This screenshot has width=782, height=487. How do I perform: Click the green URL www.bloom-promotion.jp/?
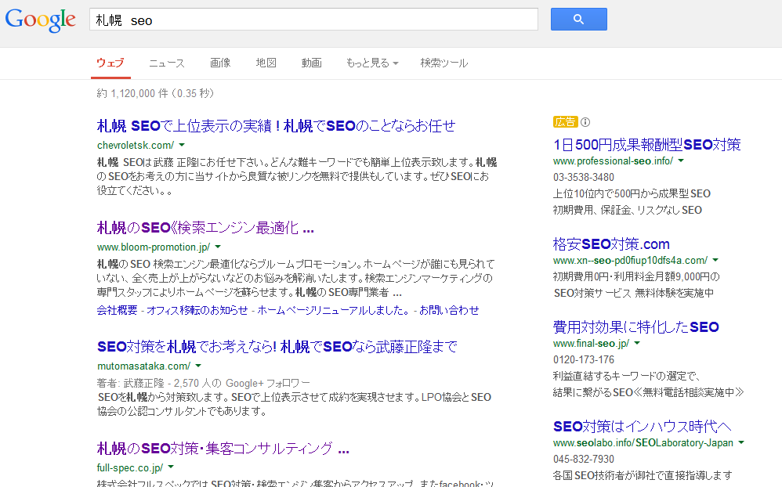154,247
